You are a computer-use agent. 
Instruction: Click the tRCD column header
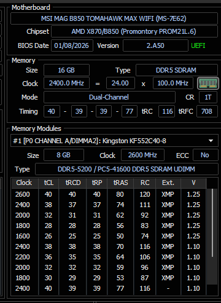tap(73, 183)
